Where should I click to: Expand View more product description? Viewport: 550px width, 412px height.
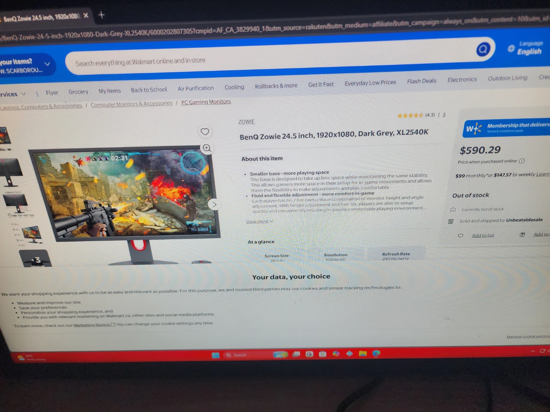click(259, 221)
